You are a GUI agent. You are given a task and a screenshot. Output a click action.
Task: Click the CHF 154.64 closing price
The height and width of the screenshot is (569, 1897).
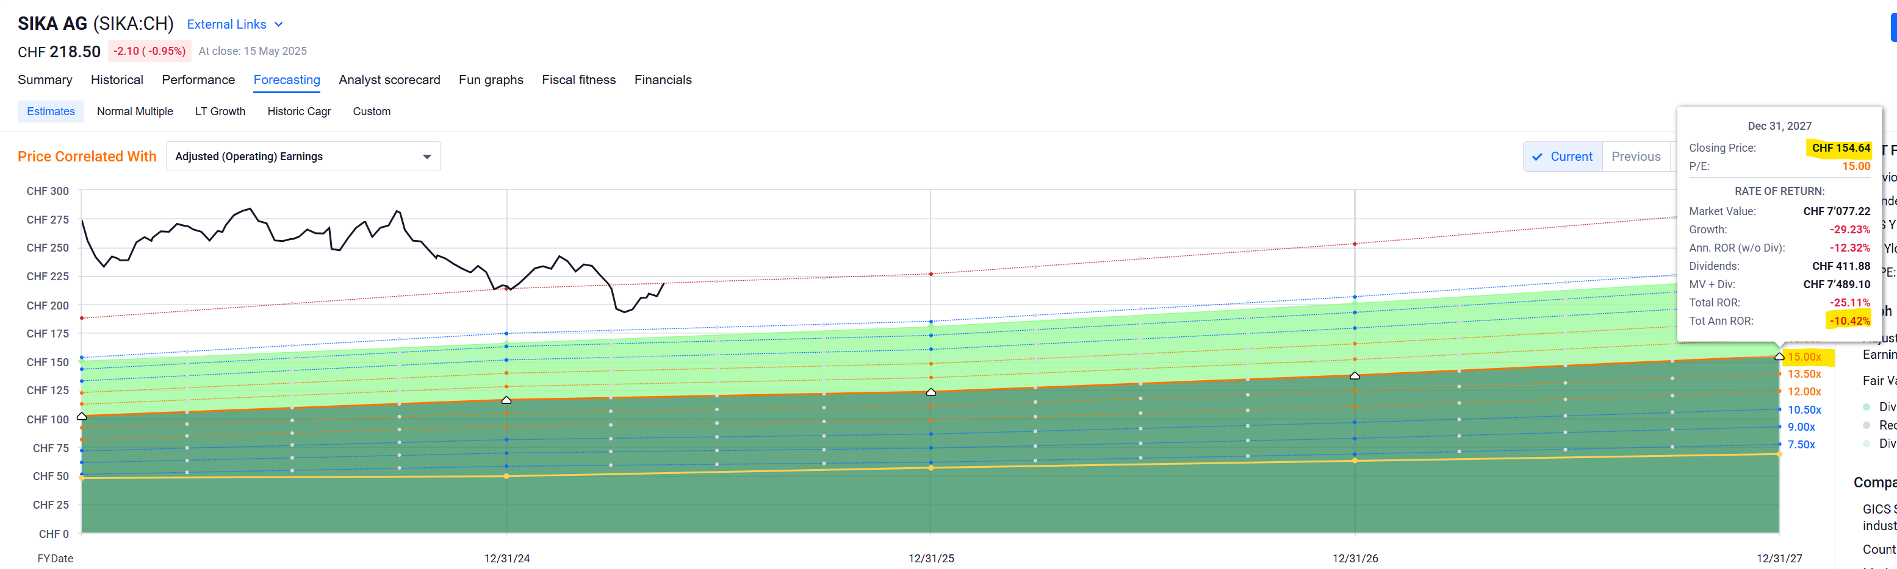point(1840,148)
